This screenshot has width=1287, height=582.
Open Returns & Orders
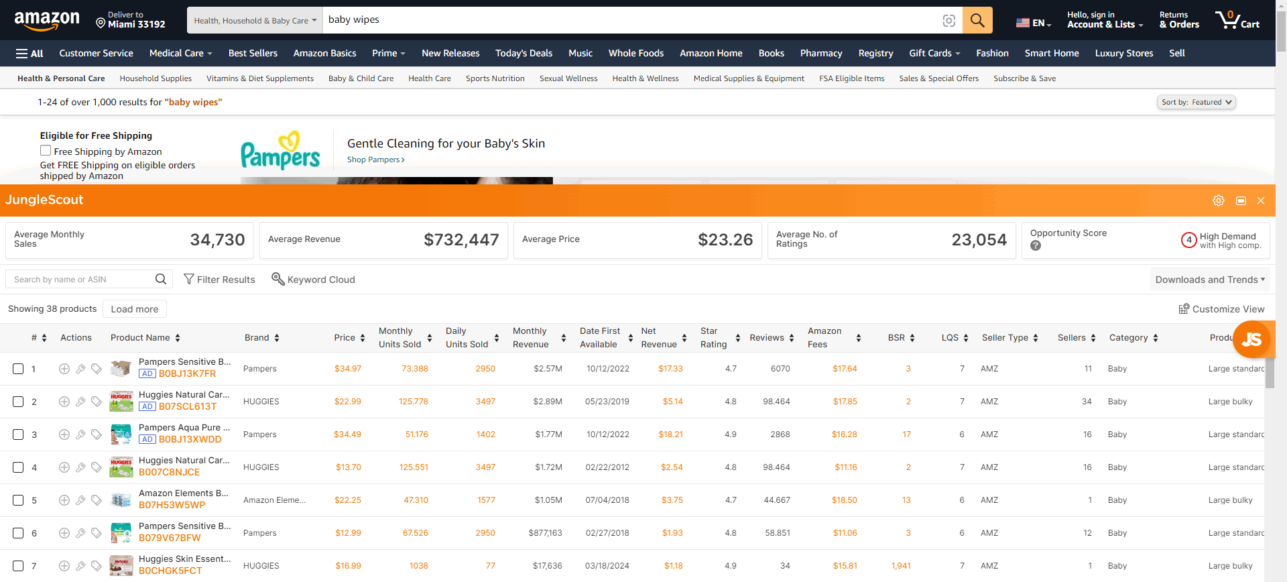[x=1179, y=20]
